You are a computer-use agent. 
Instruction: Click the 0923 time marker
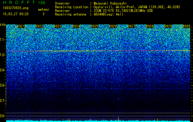pyautogui.click(x=58, y=26)
